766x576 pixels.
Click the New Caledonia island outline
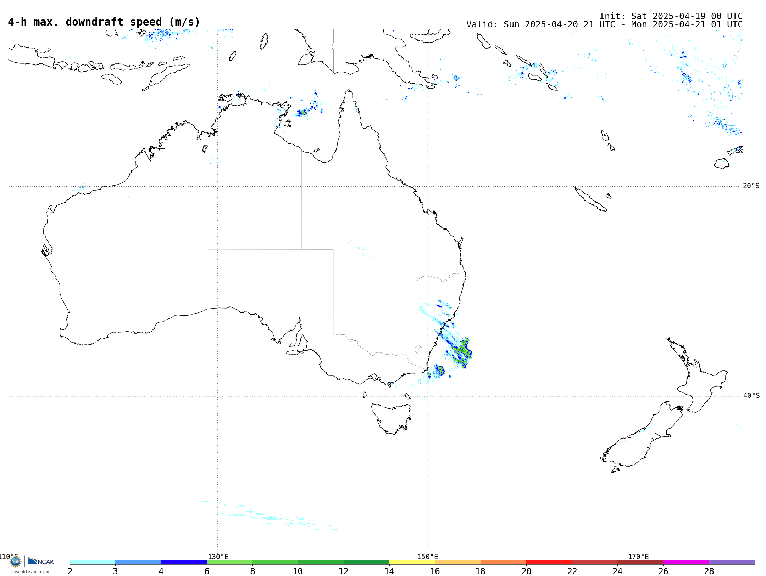590,199
